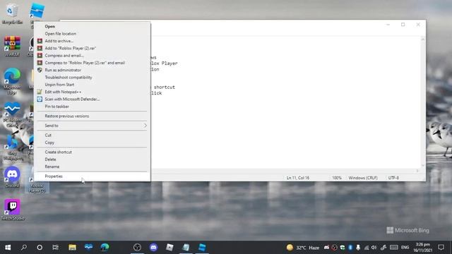Screen dimensions: 452x254
Task: Open the Recycle Bin desktop icon
Action: coord(12,14)
